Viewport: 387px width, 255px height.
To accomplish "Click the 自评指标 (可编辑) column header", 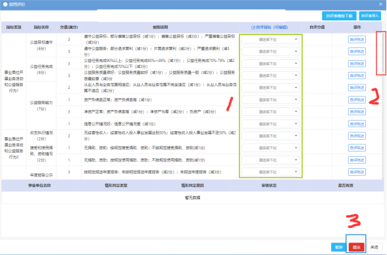I will pyautogui.click(x=270, y=27).
